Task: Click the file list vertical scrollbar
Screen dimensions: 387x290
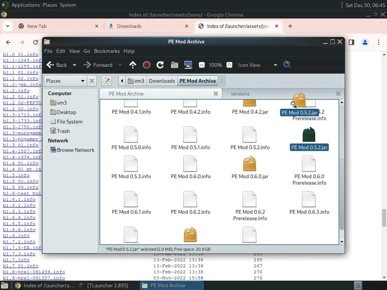Action: coord(342,172)
